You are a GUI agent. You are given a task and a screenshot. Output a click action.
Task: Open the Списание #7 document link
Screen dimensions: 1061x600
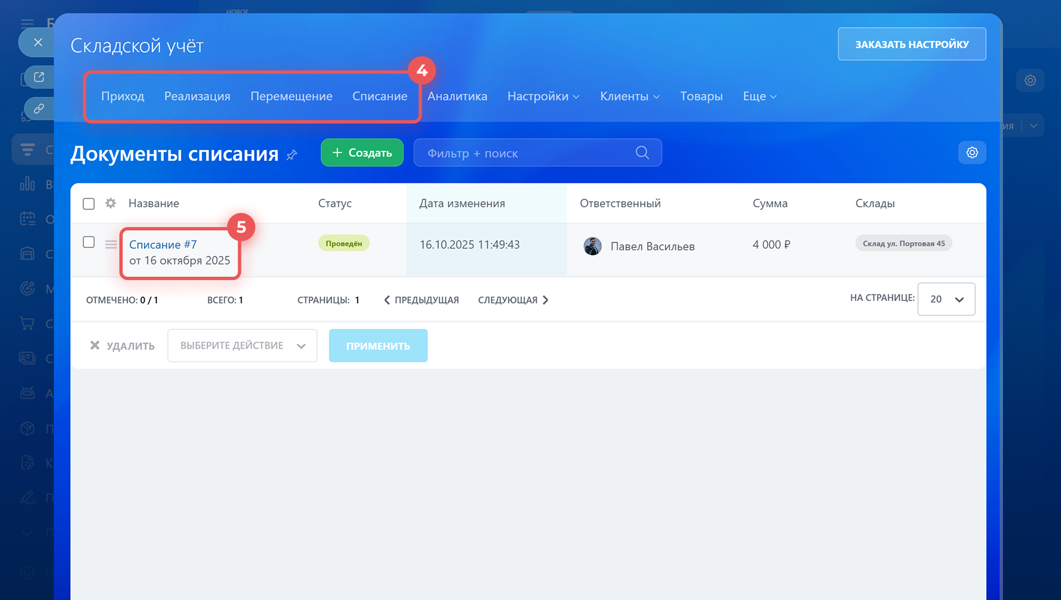[x=163, y=244]
